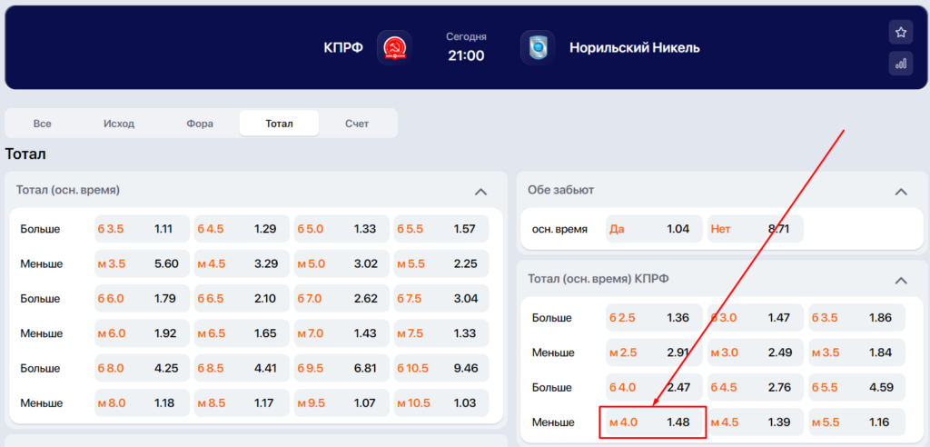The width and height of the screenshot is (930, 447).
Task: Pick м 6.0 odds 1.92
Action: click(142, 333)
